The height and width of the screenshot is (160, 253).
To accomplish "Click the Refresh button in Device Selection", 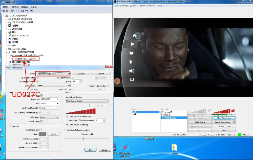I will [x=101, y=74].
